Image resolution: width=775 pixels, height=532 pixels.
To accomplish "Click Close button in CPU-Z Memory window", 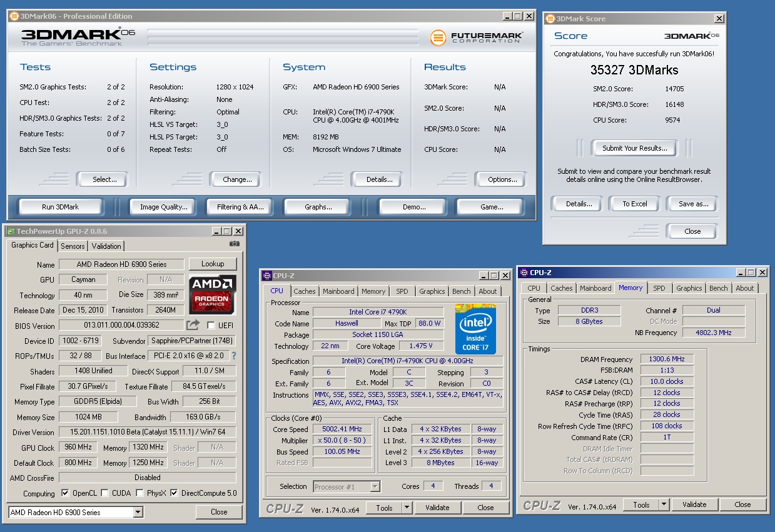I will coord(742,504).
